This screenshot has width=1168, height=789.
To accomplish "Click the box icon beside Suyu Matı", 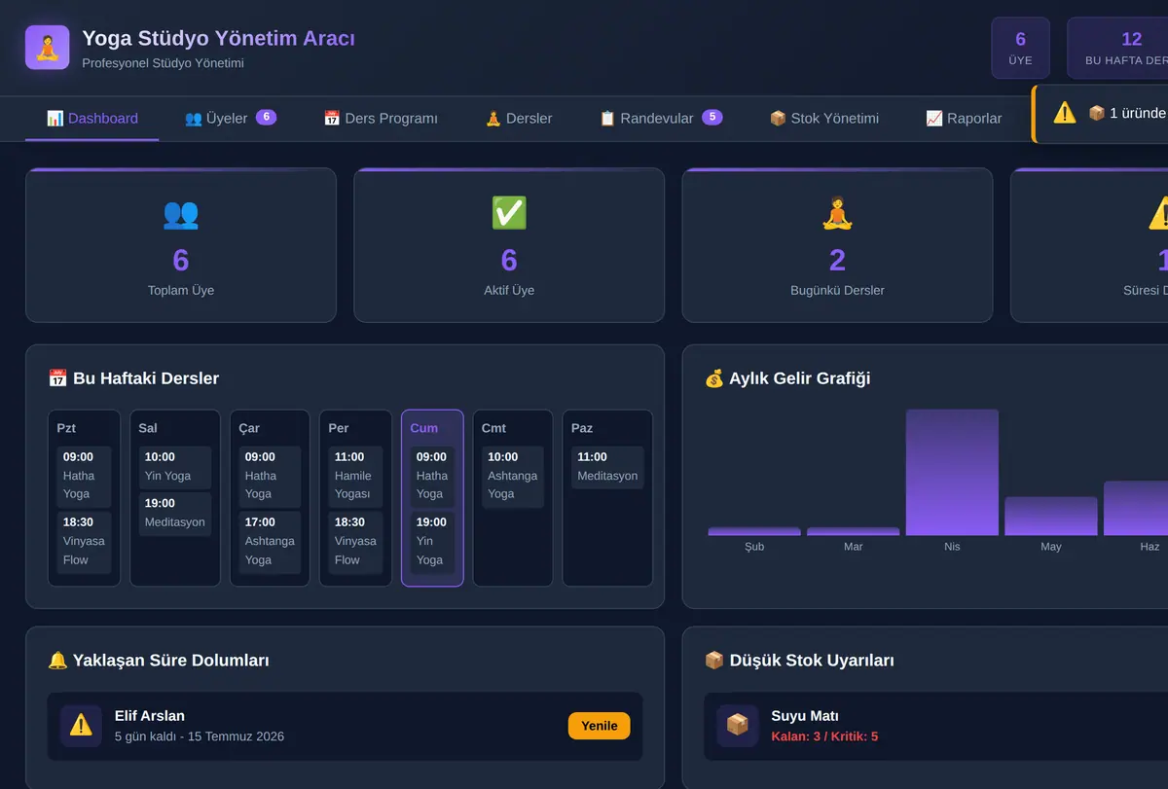I will click(737, 726).
